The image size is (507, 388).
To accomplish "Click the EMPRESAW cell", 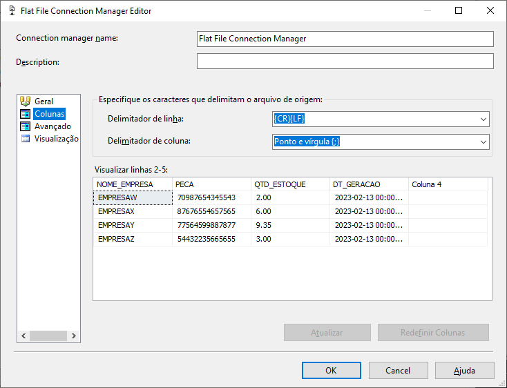I will pyautogui.click(x=133, y=197).
